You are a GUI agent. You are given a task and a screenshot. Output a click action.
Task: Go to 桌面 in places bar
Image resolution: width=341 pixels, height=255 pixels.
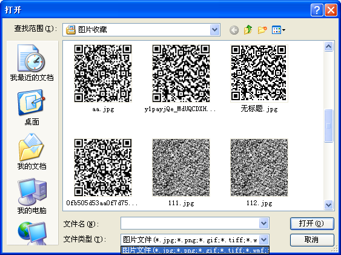(31, 107)
